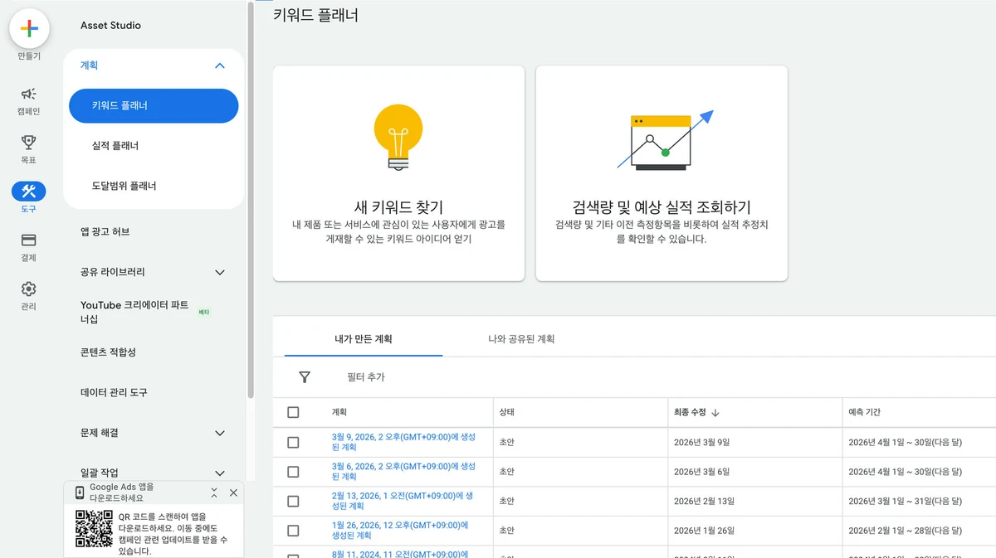Click the 키워드 플래너 page title

coord(316,15)
